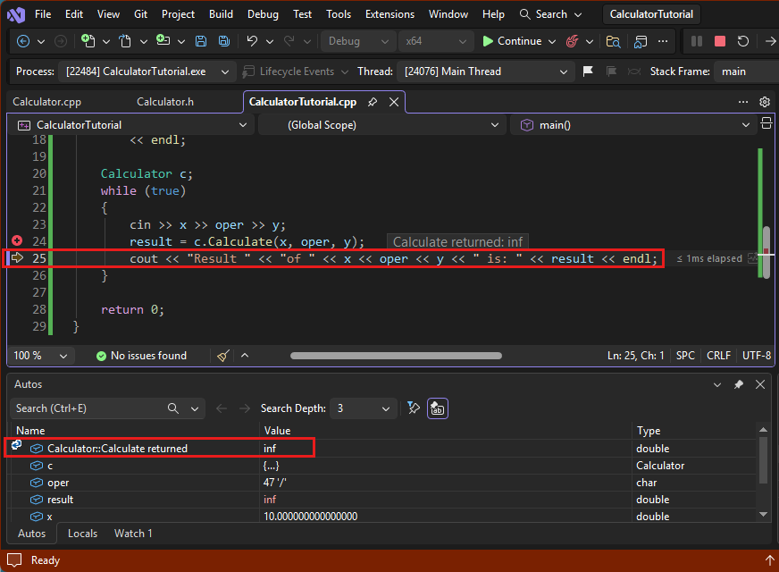This screenshot has width=779, height=572.
Task: Click Lifecycle Events button
Action: tap(295, 71)
